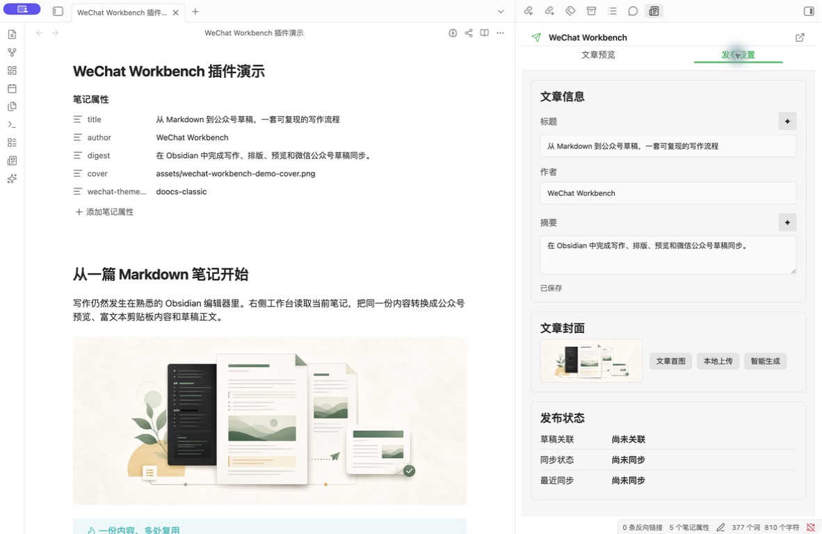Navigate forward with the right arrow
This screenshot has width=822, height=534.
(x=55, y=33)
